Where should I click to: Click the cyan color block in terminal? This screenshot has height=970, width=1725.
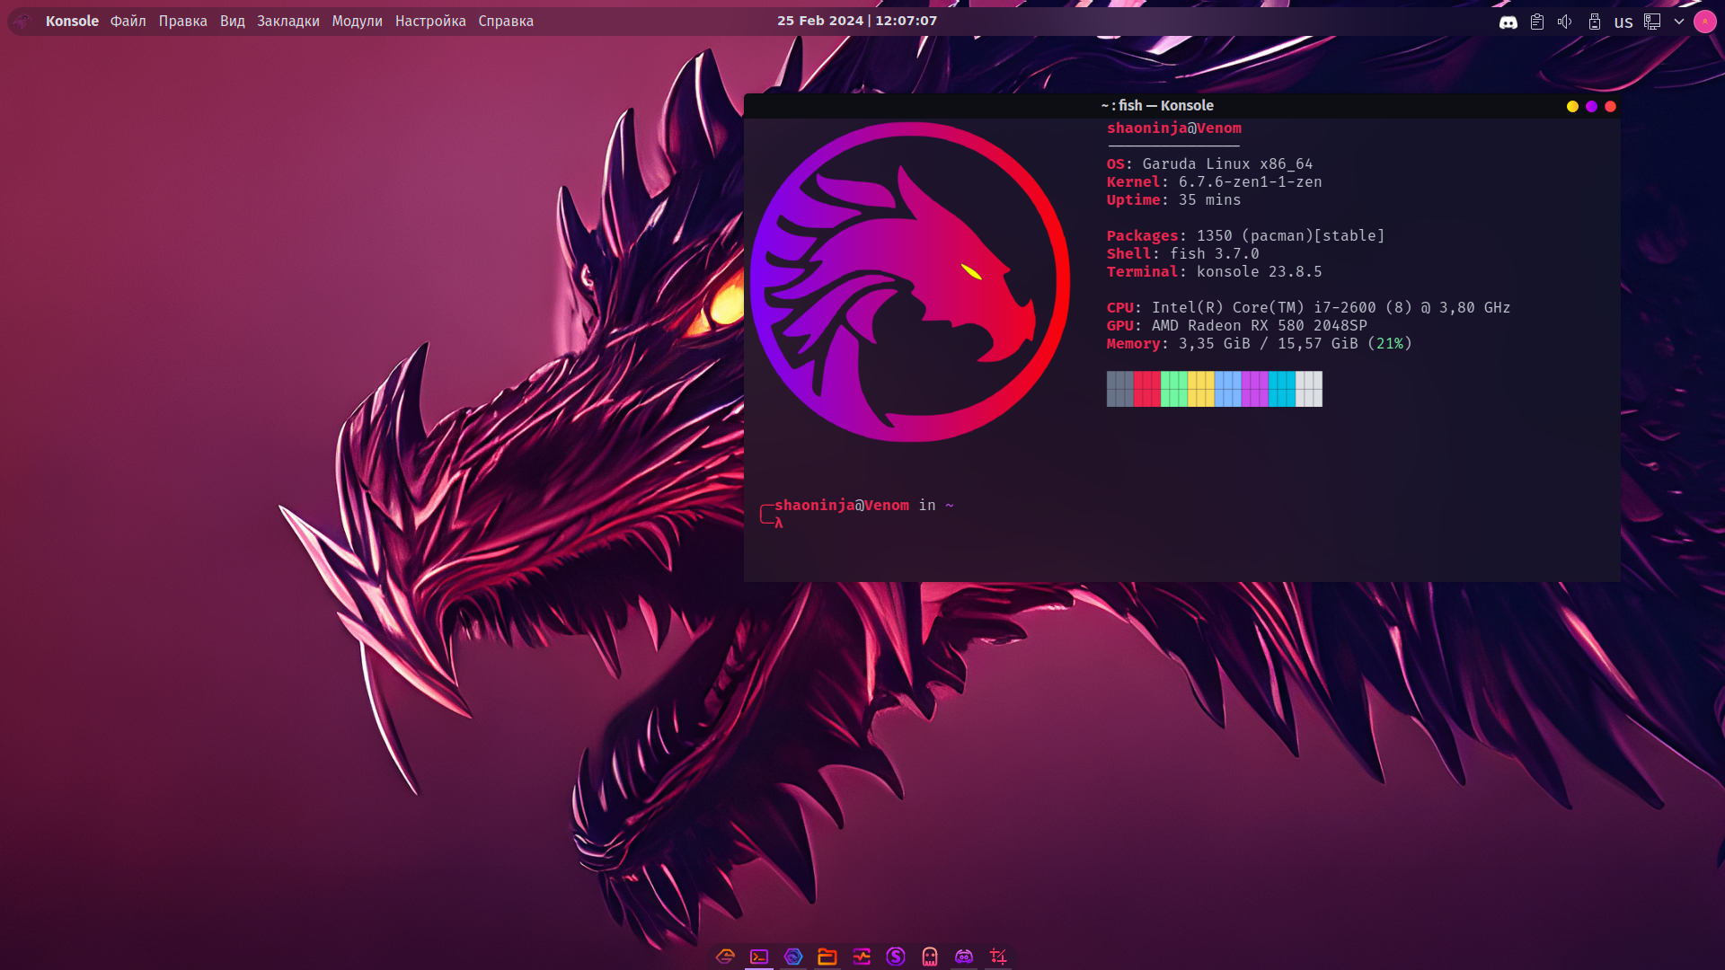click(x=1281, y=389)
